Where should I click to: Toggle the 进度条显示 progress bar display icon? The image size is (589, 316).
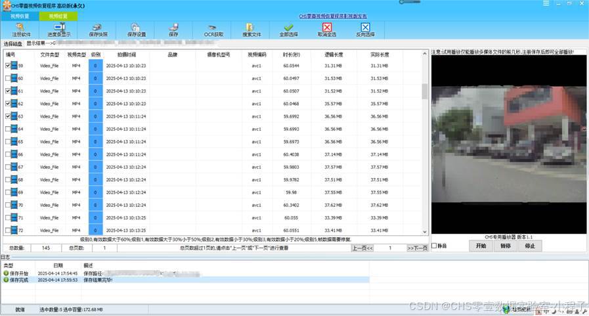coord(59,27)
